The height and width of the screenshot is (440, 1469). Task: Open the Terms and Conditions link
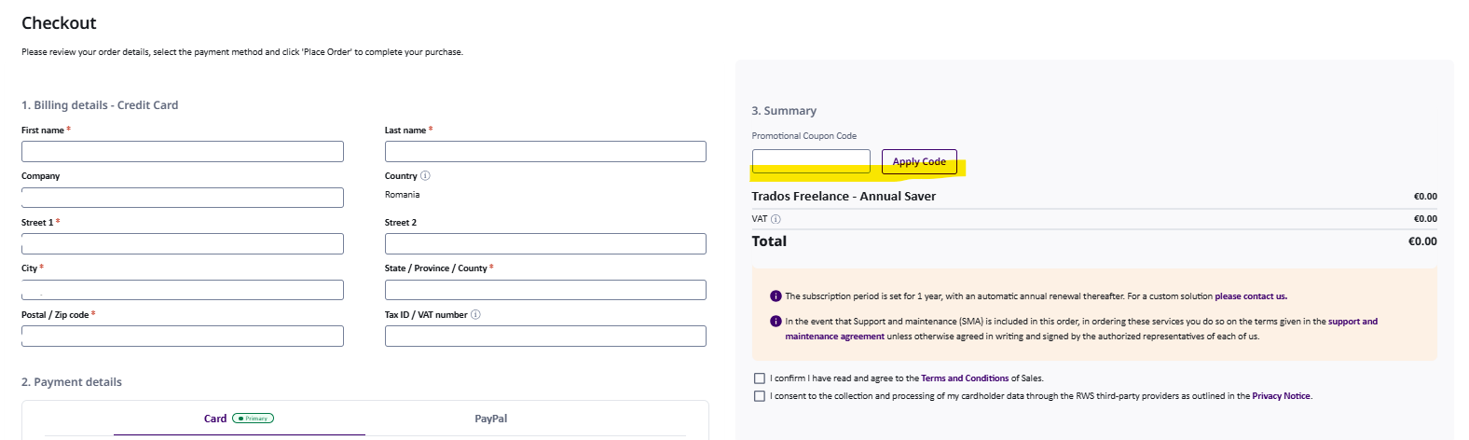click(x=964, y=378)
